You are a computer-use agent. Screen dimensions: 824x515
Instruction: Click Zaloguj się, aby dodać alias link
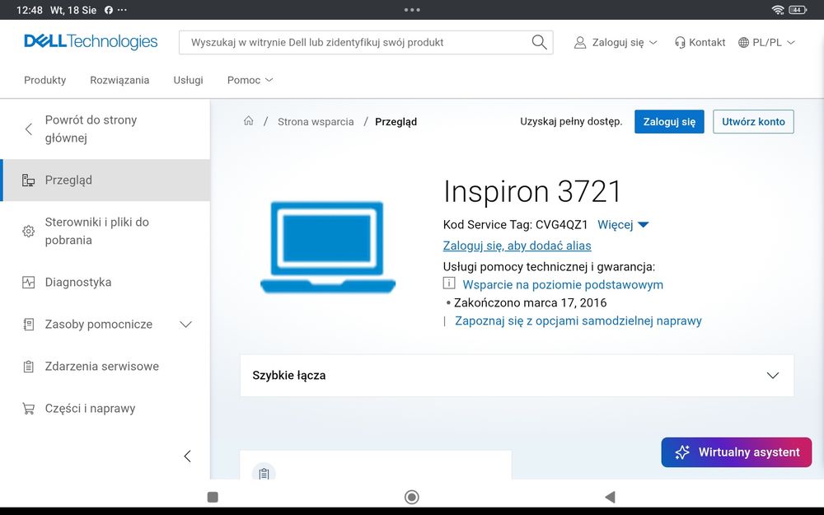517,246
